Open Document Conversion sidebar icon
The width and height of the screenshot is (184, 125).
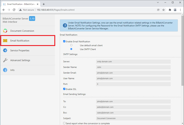[x=5, y=31]
